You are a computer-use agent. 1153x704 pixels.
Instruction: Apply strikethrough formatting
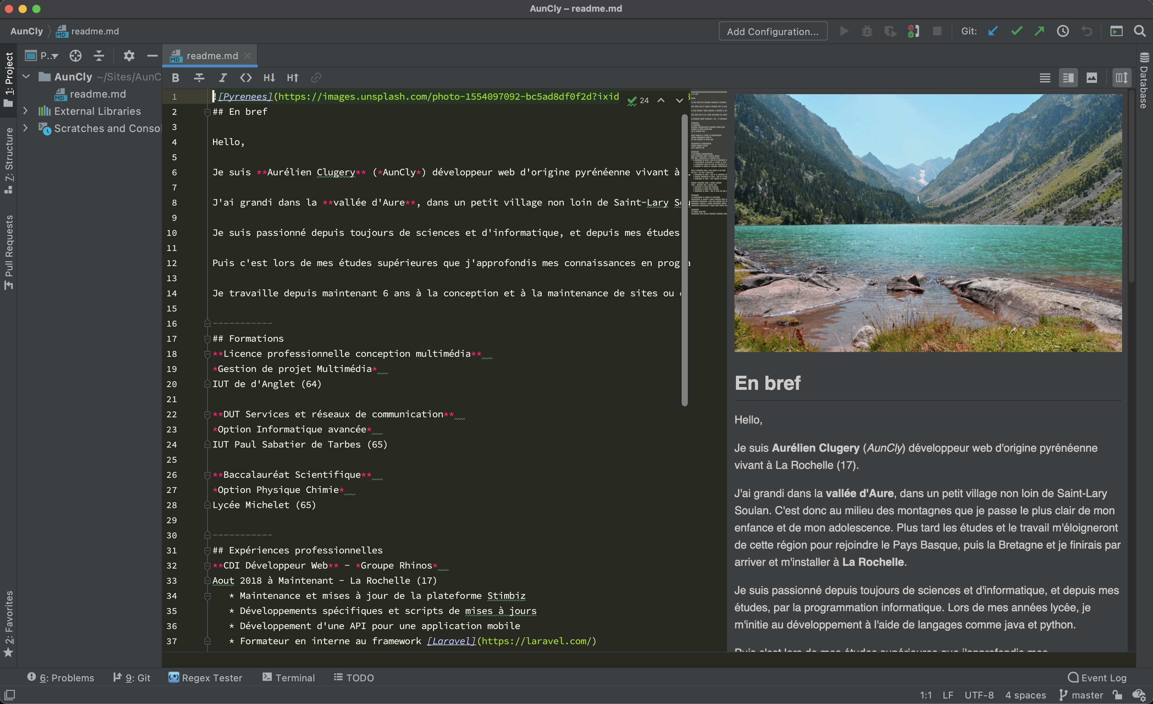click(199, 78)
